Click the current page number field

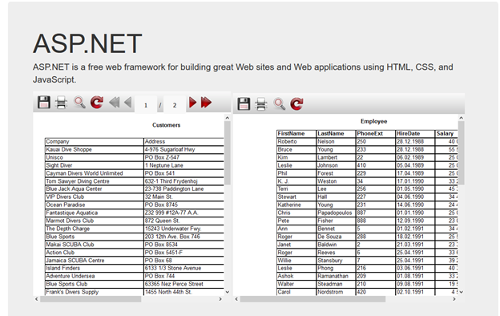tap(146, 105)
